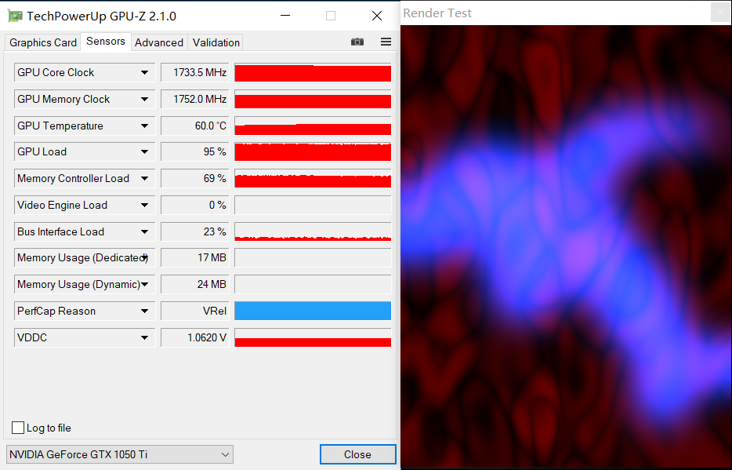Click the 1733.5 MHz core clock value
732x470 pixels.
click(195, 72)
